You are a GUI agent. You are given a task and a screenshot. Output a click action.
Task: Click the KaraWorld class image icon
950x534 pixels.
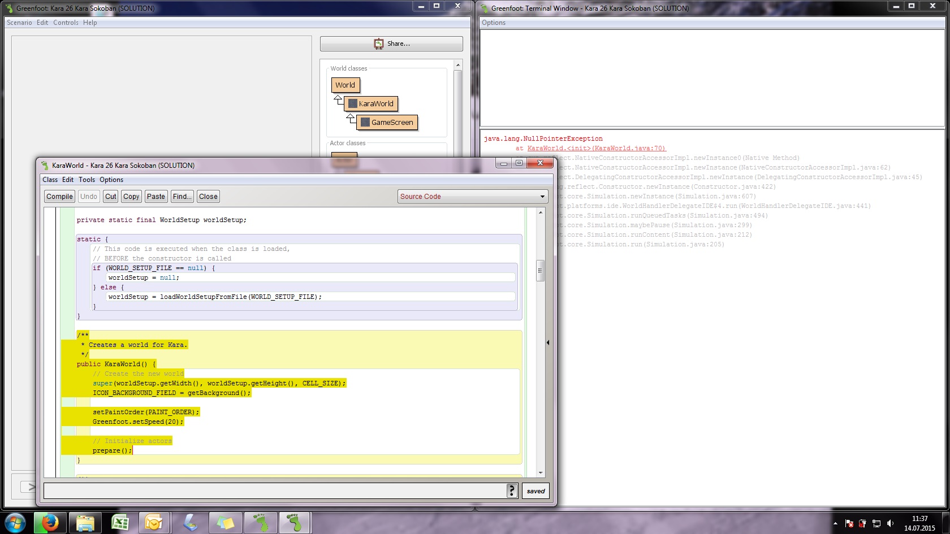click(x=352, y=104)
